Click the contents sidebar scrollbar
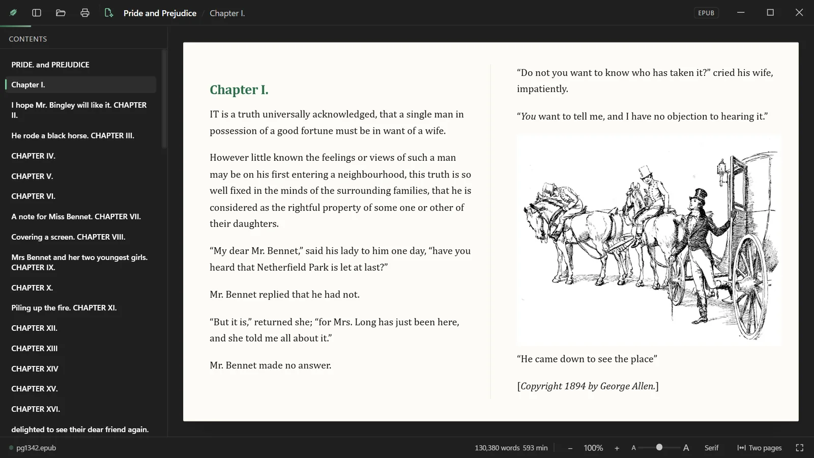Image resolution: width=814 pixels, height=458 pixels. coord(164,99)
